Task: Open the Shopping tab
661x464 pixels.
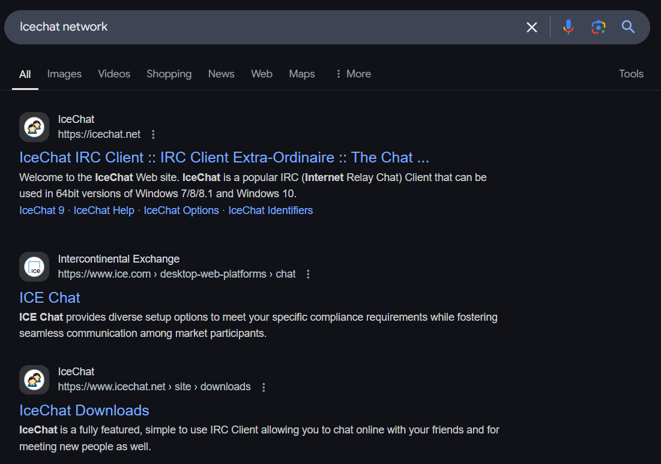Action: tap(169, 74)
